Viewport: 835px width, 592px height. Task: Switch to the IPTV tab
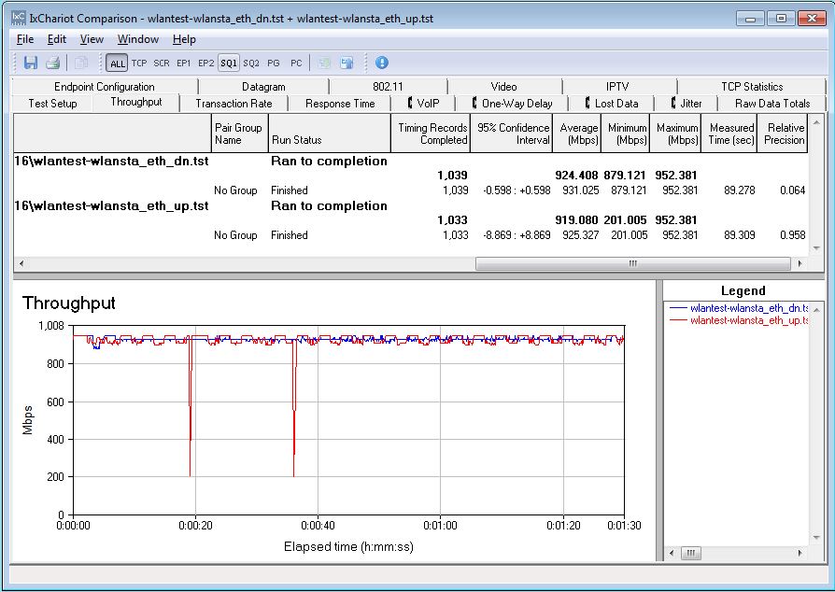(x=617, y=87)
